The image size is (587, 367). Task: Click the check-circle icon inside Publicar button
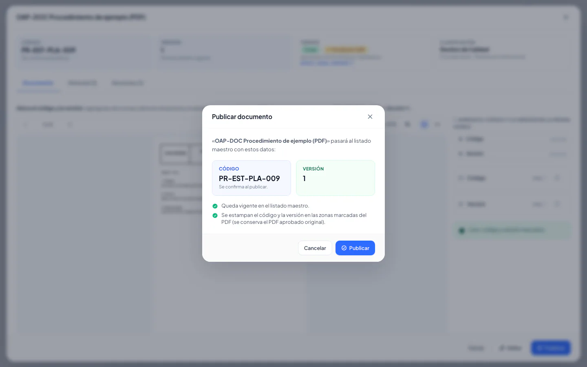pos(344,248)
